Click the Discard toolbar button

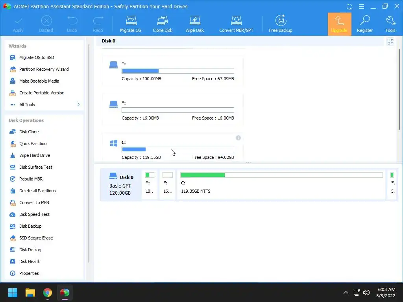(46, 24)
